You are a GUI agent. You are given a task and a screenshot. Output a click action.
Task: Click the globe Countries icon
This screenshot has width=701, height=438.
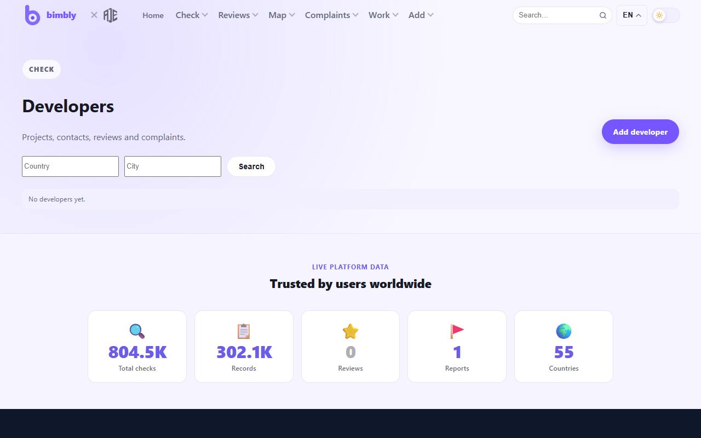click(564, 331)
